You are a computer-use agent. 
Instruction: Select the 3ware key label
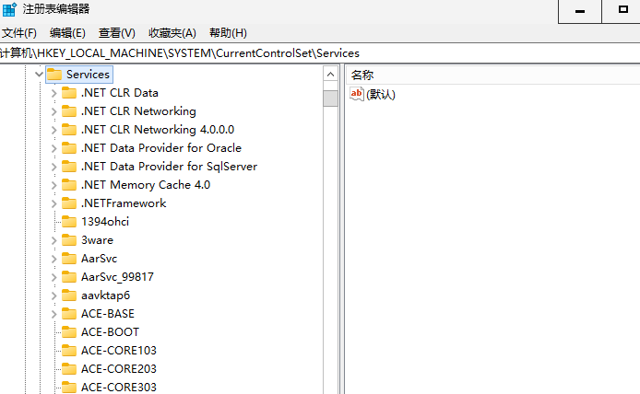point(97,240)
